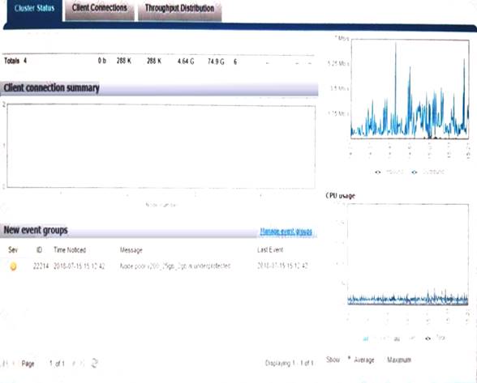Click the '4.64 G' totals value
The width and height of the screenshot is (477, 383).
pyautogui.click(x=186, y=62)
